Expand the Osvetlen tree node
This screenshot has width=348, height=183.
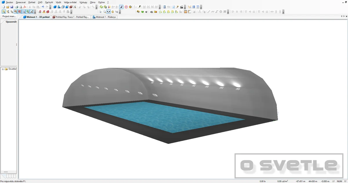[3, 69]
